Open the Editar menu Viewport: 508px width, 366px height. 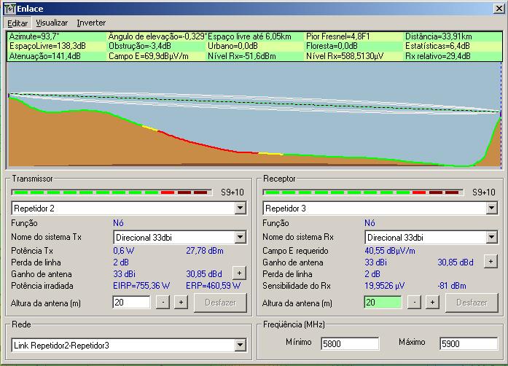point(17,23)
